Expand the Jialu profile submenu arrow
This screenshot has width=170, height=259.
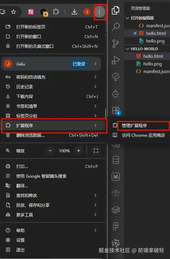[x=96, y=64]
